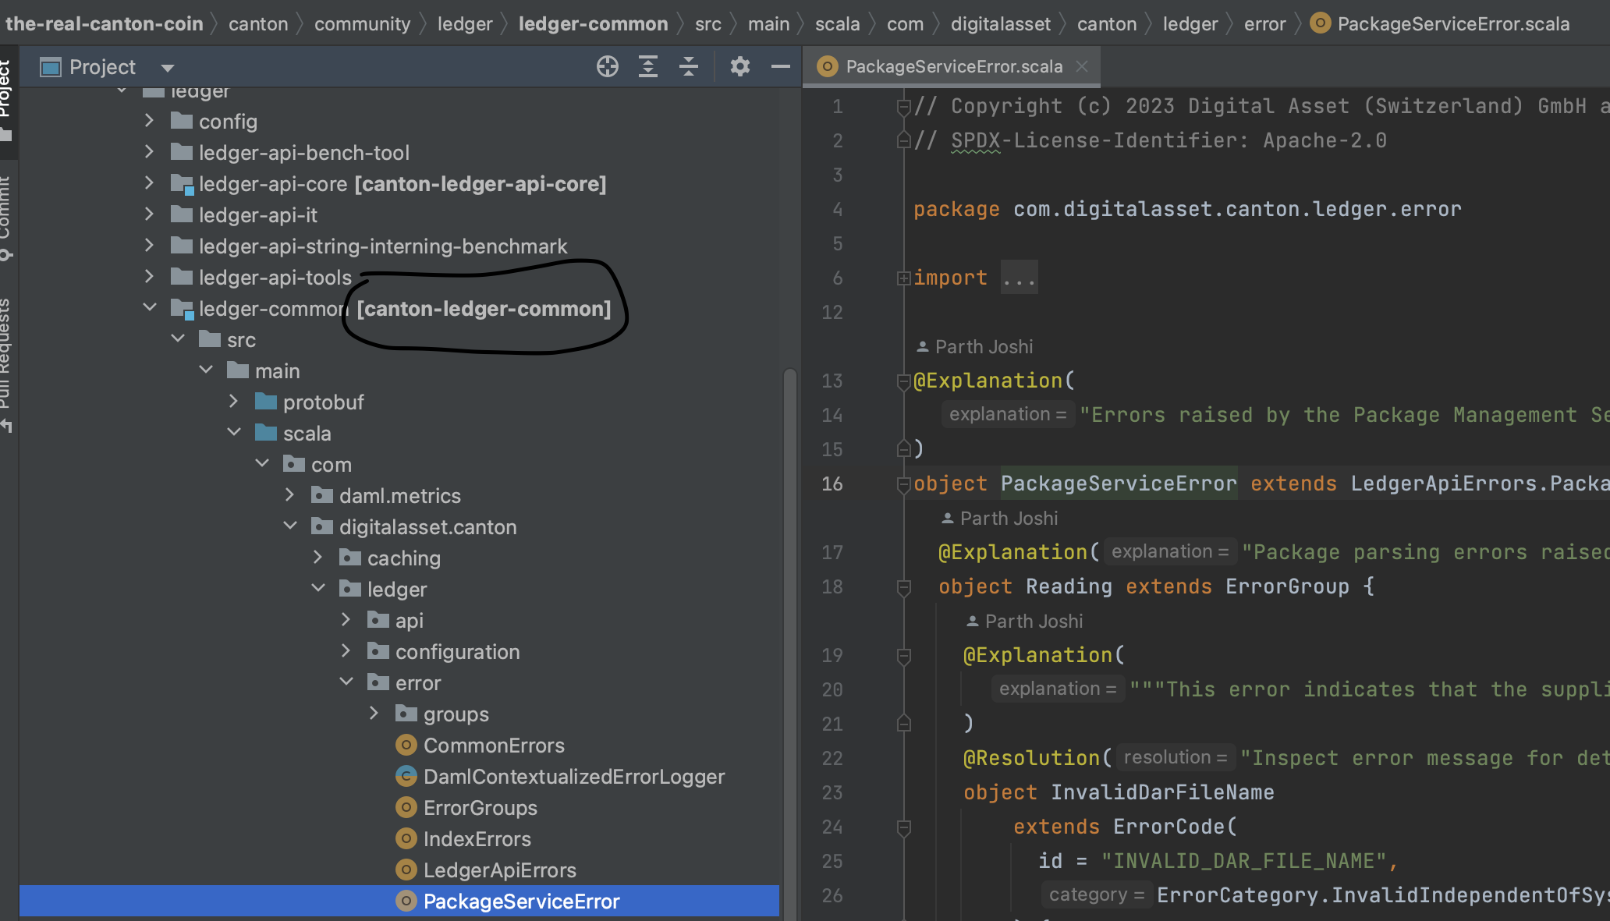Click the Collapse All icon in Project toolbar
The image size is (1610, 921).
coord(689,67)
